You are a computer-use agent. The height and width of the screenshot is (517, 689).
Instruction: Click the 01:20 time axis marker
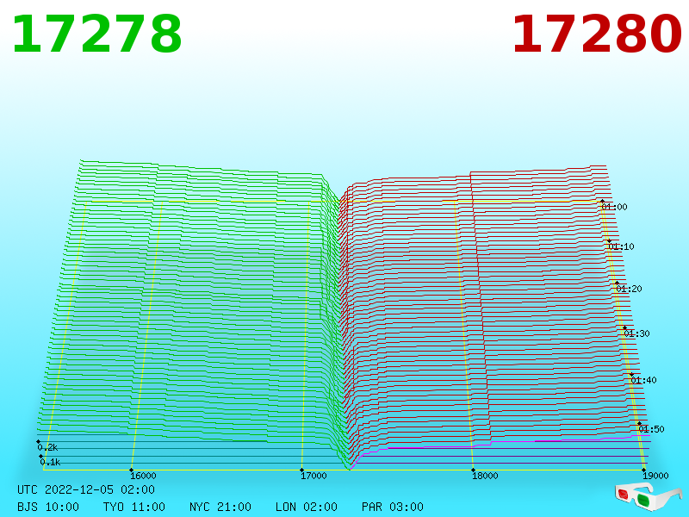click(629, 289)
